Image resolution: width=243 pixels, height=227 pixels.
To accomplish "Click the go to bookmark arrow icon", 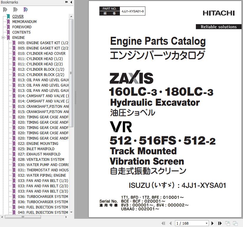I will pyautogui.click(x=26, y=10).
